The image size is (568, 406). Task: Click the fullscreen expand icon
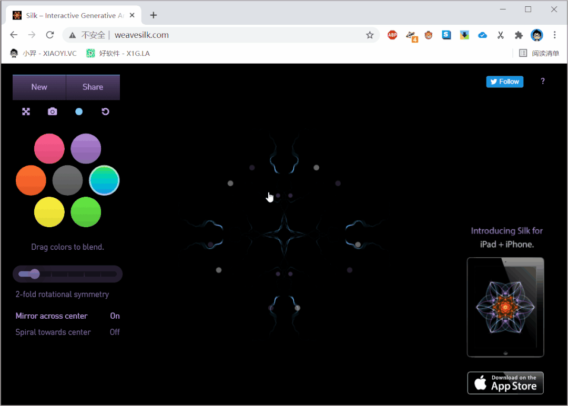click(x=26, y=111)
